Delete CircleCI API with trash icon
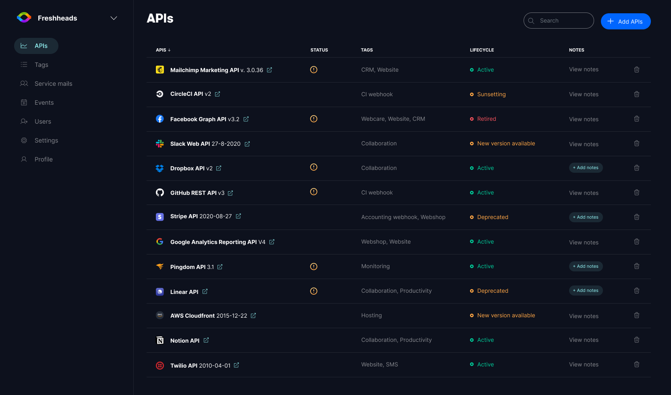 pyautogui.click(x=637, y=94)
